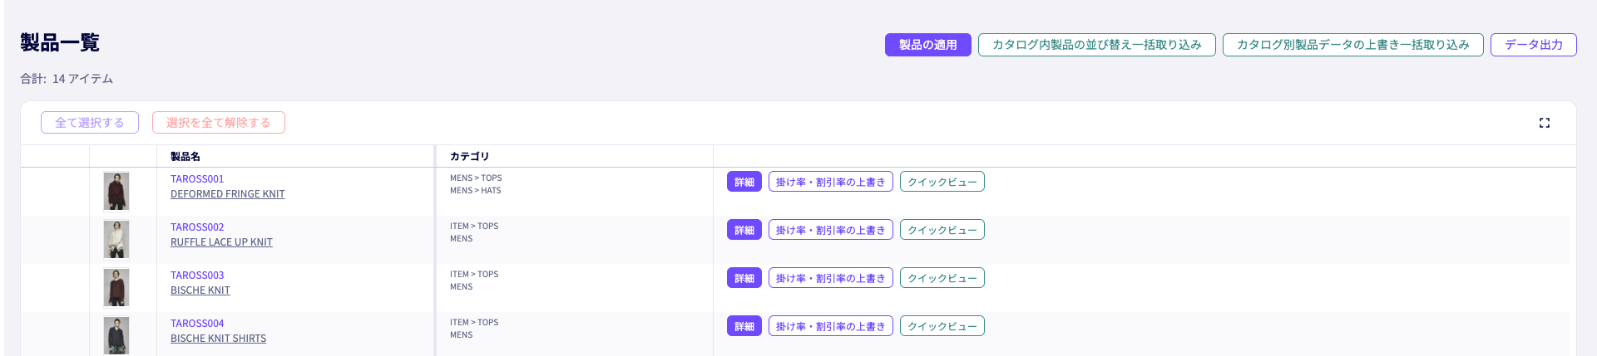Open カタログ別製品データの上書き一括取り込み
Viewport: 1597px width, 356px height.
coord(1352,45)
